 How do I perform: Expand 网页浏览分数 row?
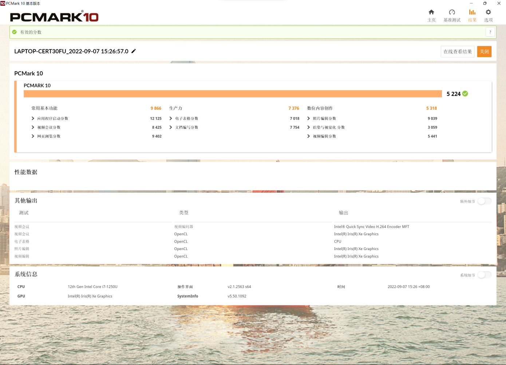(33, 136)
